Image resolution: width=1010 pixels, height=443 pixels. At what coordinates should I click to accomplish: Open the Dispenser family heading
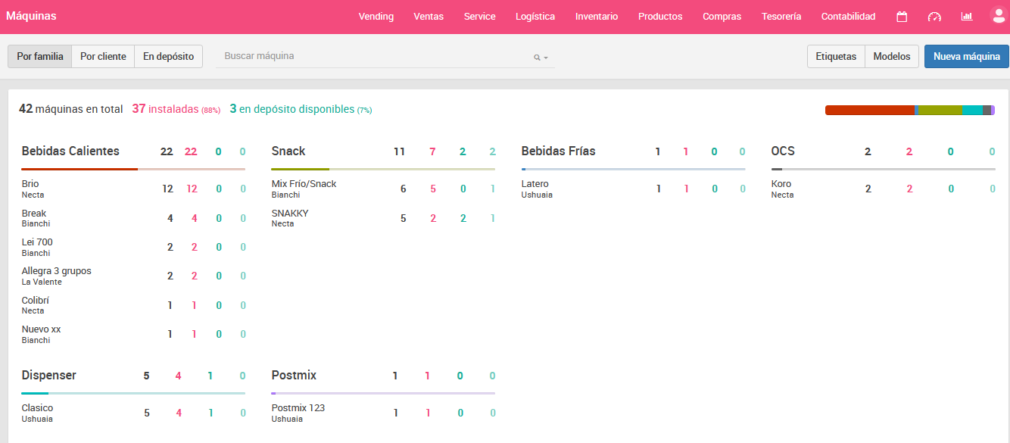pyautogui.click(x=48, y=376)
